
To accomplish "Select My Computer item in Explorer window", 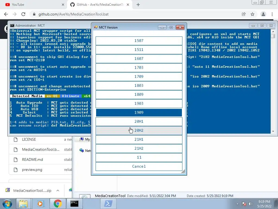I will click(85, 139).
